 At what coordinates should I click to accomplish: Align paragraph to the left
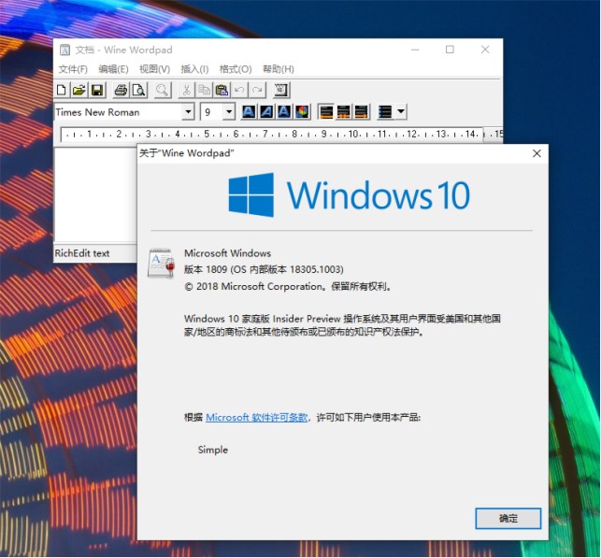point(326,112)
